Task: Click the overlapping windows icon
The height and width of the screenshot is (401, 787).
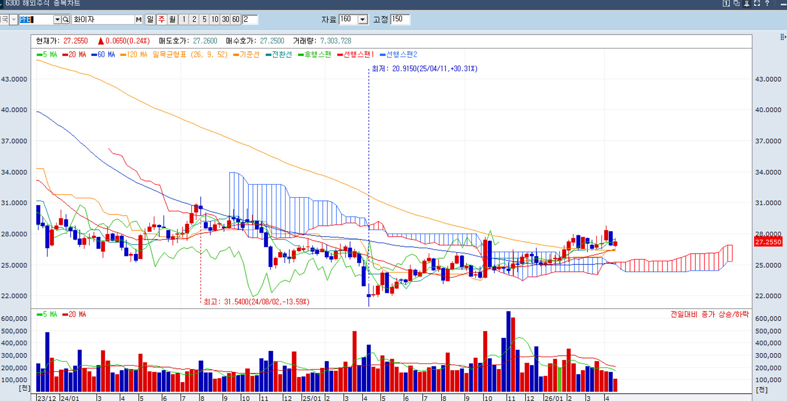Action: 736,3
